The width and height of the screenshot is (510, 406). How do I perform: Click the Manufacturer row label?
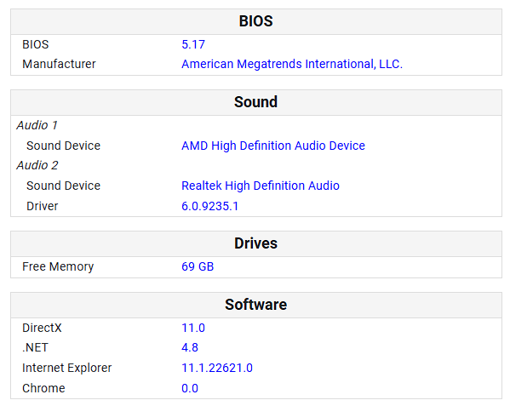click(59, 64)
